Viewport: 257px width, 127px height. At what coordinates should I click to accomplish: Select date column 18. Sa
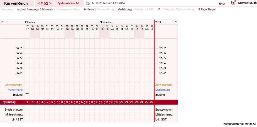click(x=32, y=28)
